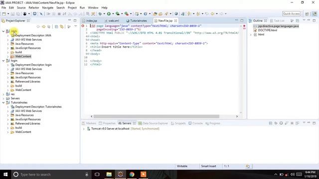Select Deployment Descriptor: login item
The image size is (319, 179).
tap(33, 65)
